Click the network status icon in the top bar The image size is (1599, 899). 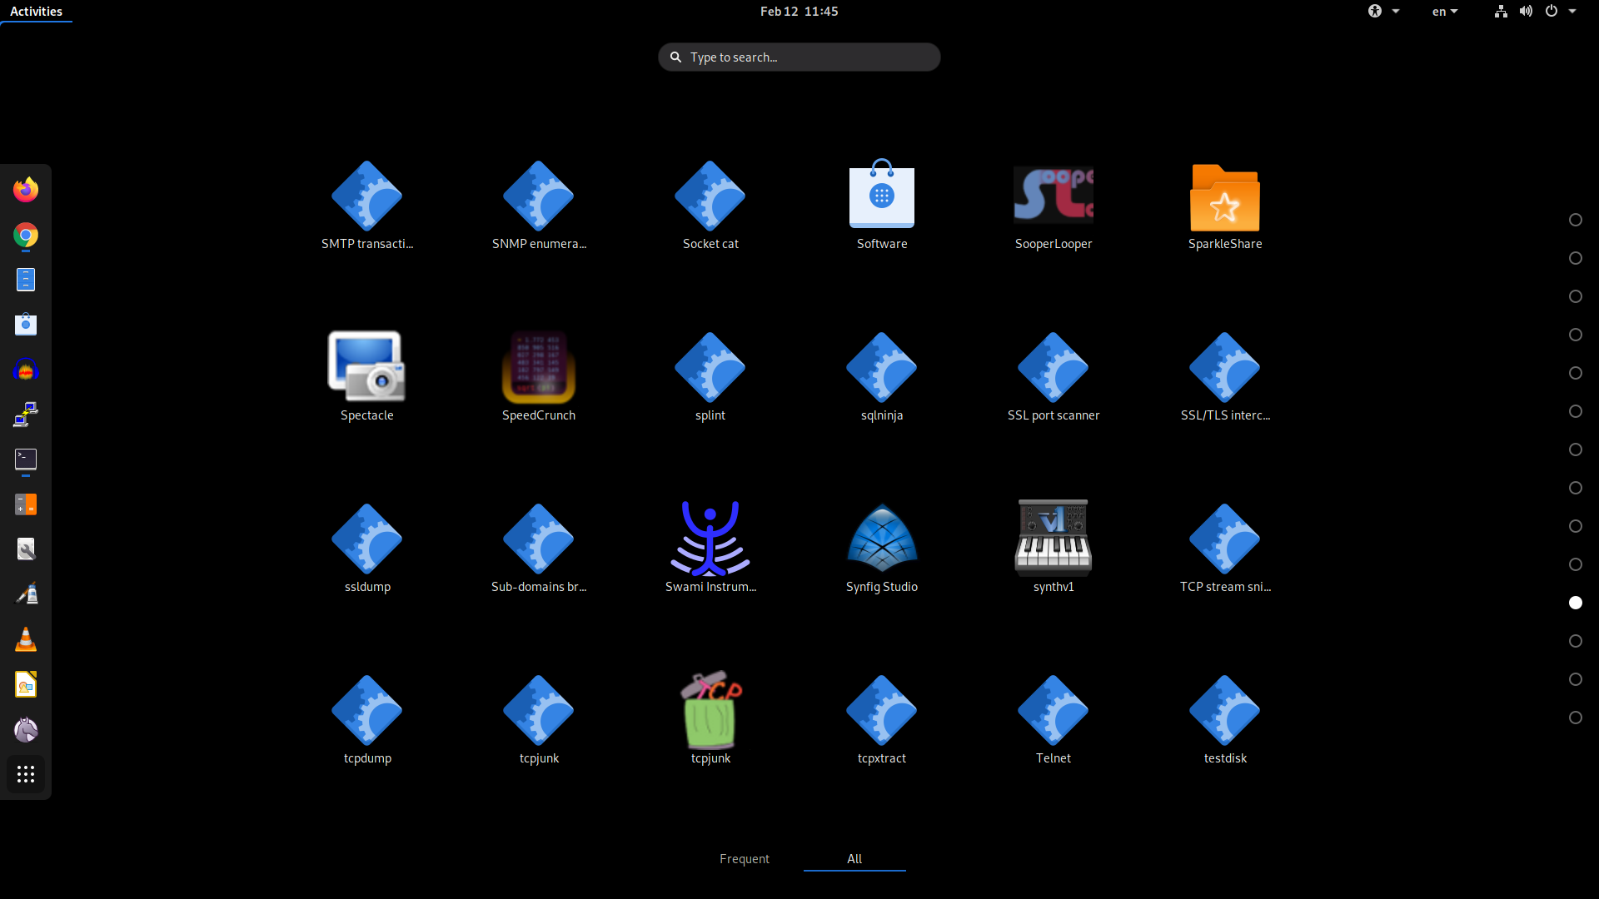(x=1501, y=11)
